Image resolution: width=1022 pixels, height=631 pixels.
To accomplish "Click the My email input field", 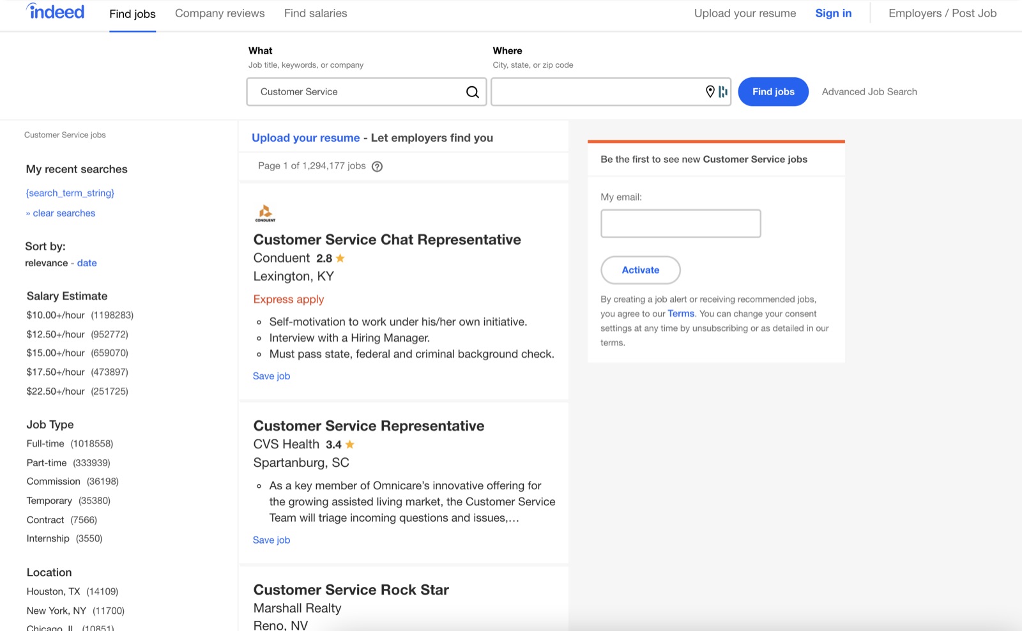I will [681, 224].
